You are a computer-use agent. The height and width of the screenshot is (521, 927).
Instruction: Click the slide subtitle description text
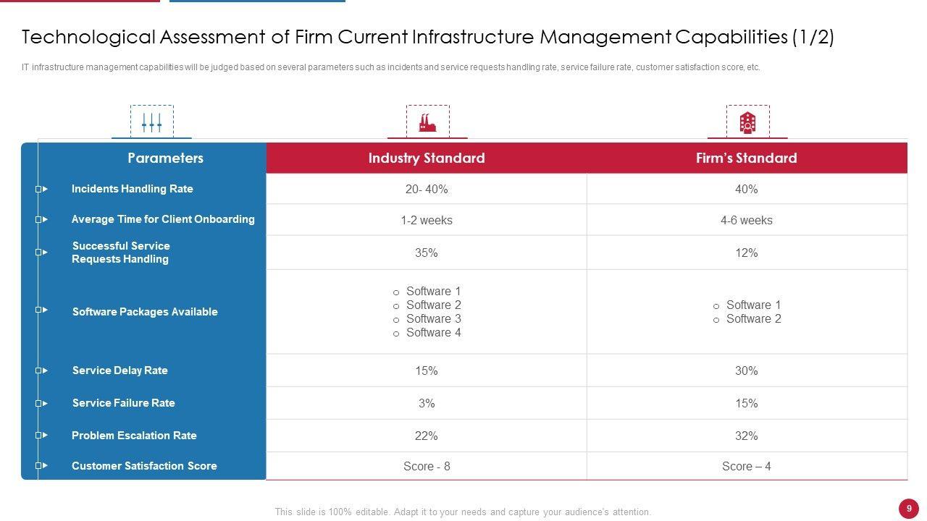[391, 67]
